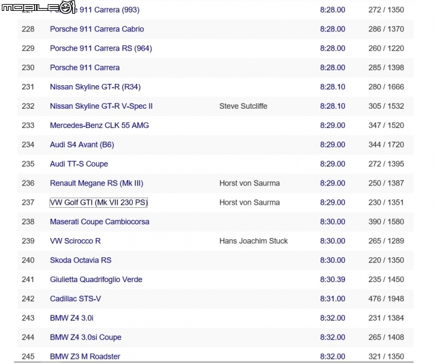Select driver name Steve Sutcliffe
The width and height of the screenshot is (435, 363).
coord(243,106)
